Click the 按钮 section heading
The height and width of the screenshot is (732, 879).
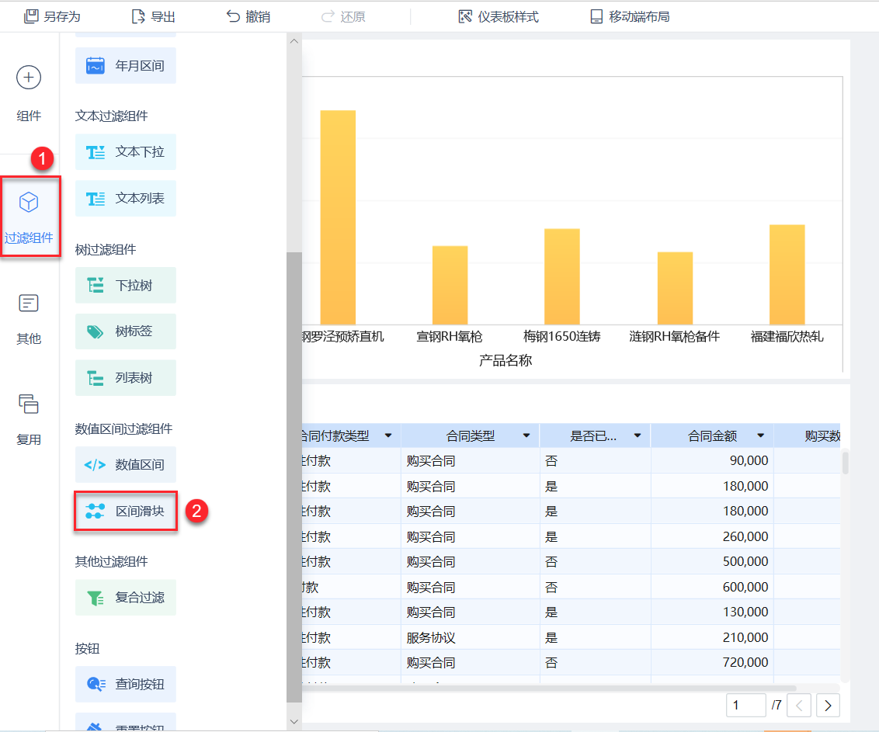(x=87, y=648)
